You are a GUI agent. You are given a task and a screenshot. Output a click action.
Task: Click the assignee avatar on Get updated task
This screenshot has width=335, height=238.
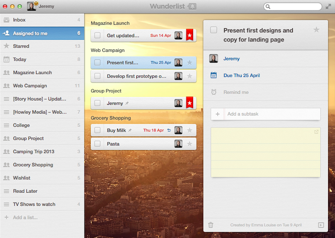[178, 35]
